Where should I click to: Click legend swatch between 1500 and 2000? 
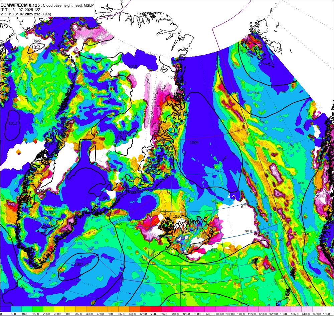pyautogui.click(x=38, y=309)
